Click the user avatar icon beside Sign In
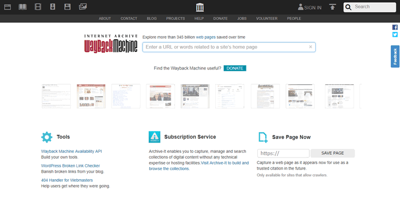 coord(301,7)
